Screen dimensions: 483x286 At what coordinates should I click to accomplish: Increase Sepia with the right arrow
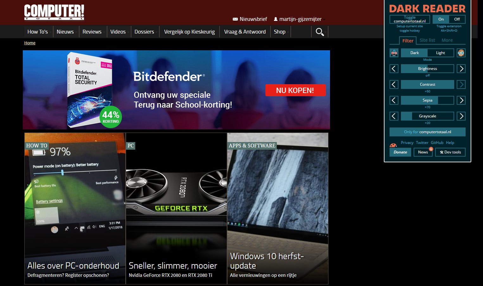[461, 100]
